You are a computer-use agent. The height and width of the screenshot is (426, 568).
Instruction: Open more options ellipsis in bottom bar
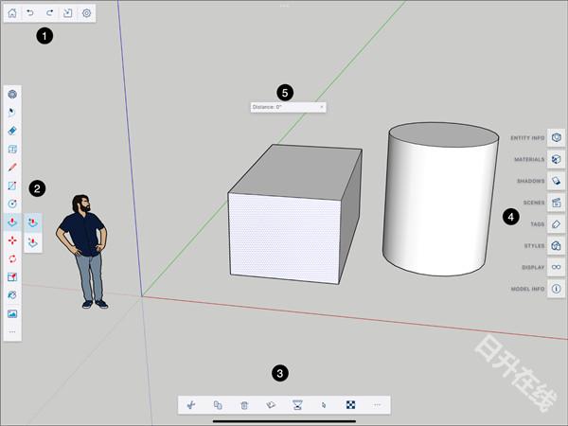377,405
